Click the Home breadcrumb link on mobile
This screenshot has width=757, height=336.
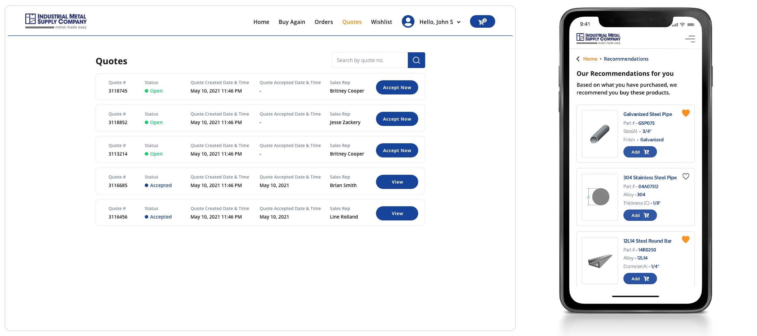pyautogui.click(x=590, y=59)
